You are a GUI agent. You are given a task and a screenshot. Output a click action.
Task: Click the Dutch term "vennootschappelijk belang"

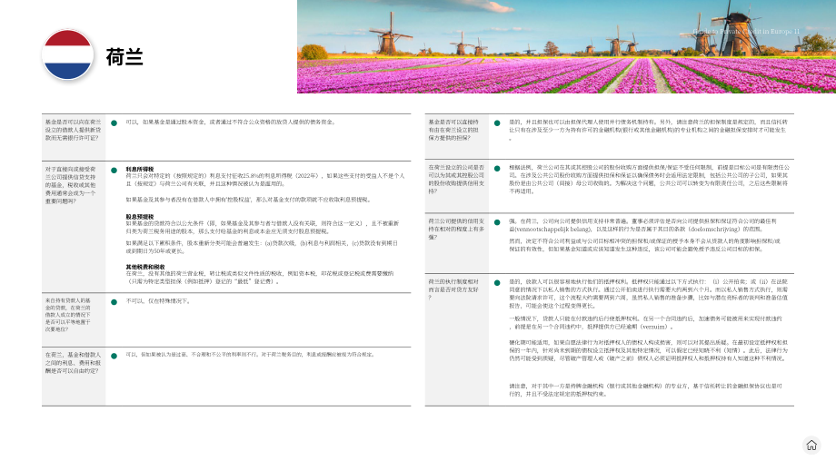click(x=552, y=230)
